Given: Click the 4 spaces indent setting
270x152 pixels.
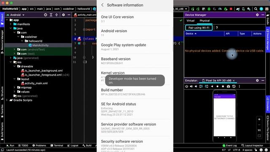Looking at the screenshot, I should [248, 150].
